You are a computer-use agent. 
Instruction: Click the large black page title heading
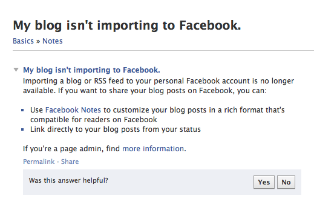[127, 25]
